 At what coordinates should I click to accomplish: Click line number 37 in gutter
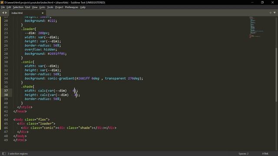[x=6, y=91]
